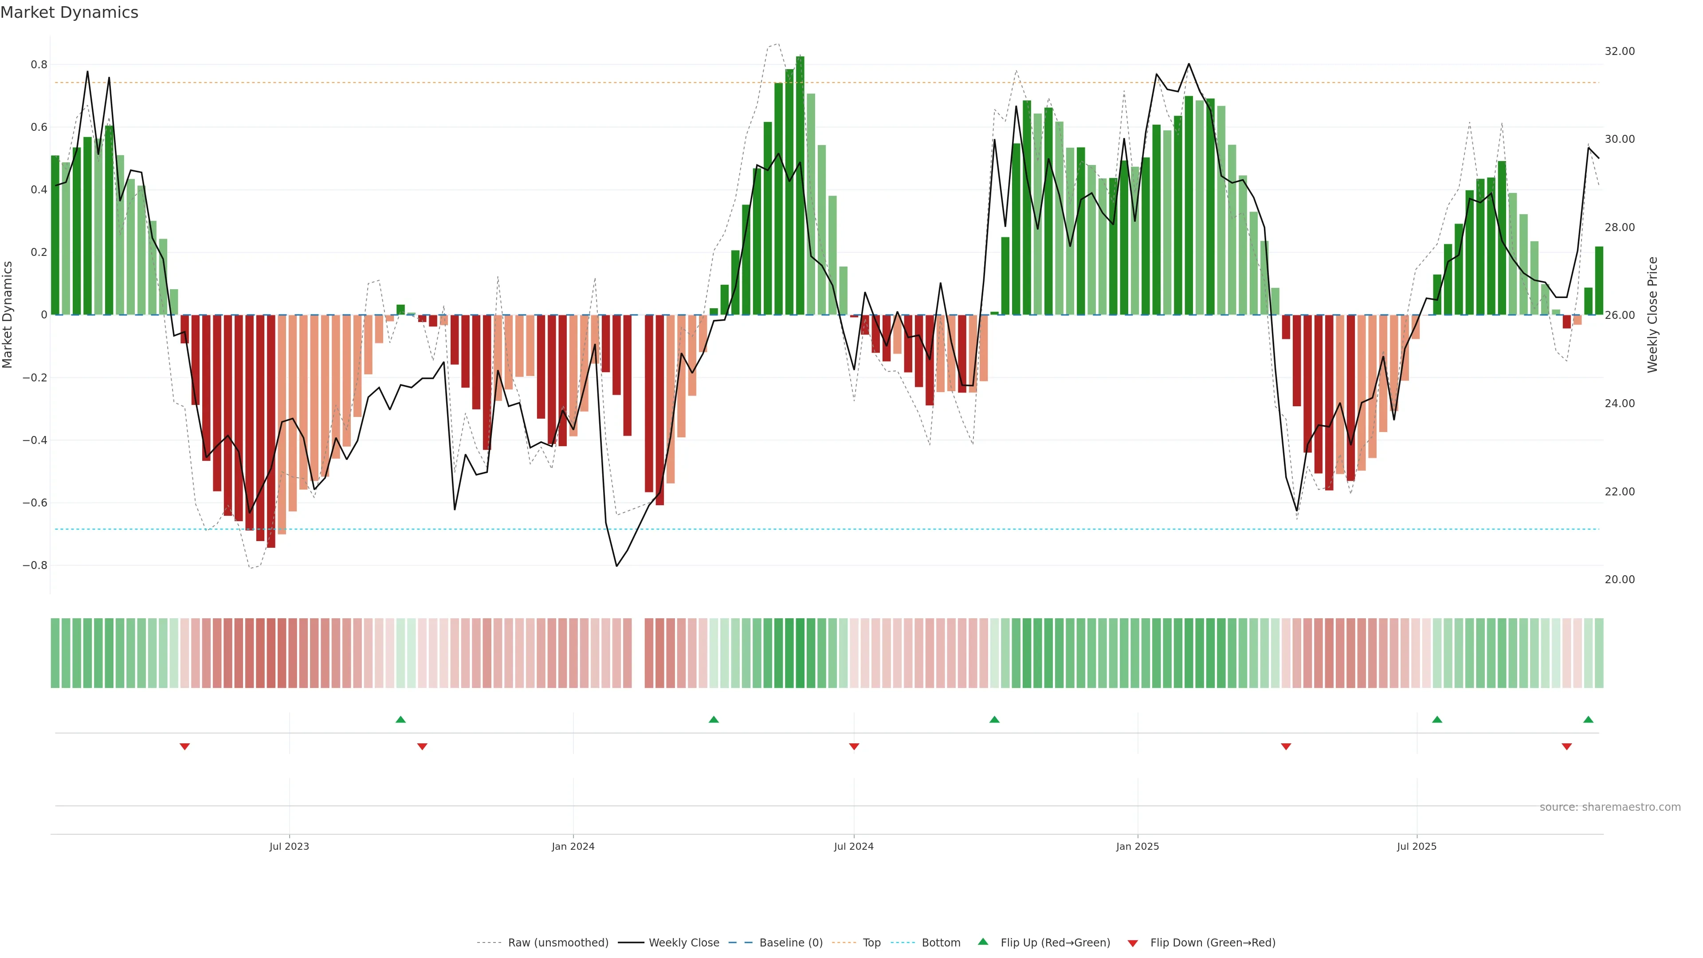This screenshot has width=1703, height=958.
Task: Click the green flip-up triangle near September 2023
Action: pos(400,719)
